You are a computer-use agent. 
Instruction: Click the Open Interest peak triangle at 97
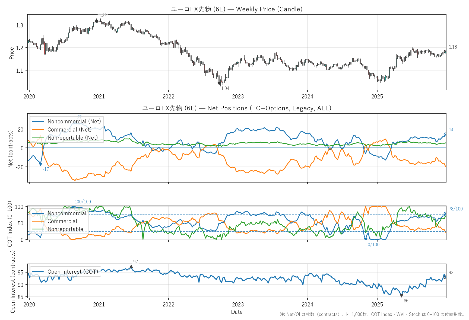click(131, 267)
